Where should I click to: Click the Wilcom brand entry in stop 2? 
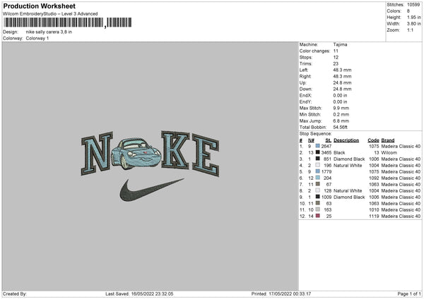tap(389, 152)
